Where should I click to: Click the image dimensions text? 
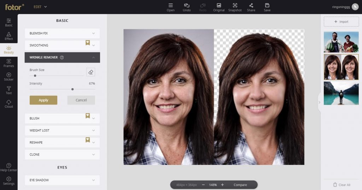pyautogui.click(x=186, y=185)
